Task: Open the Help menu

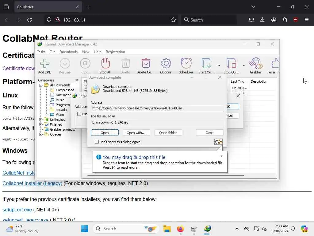Action: point(98,52)
